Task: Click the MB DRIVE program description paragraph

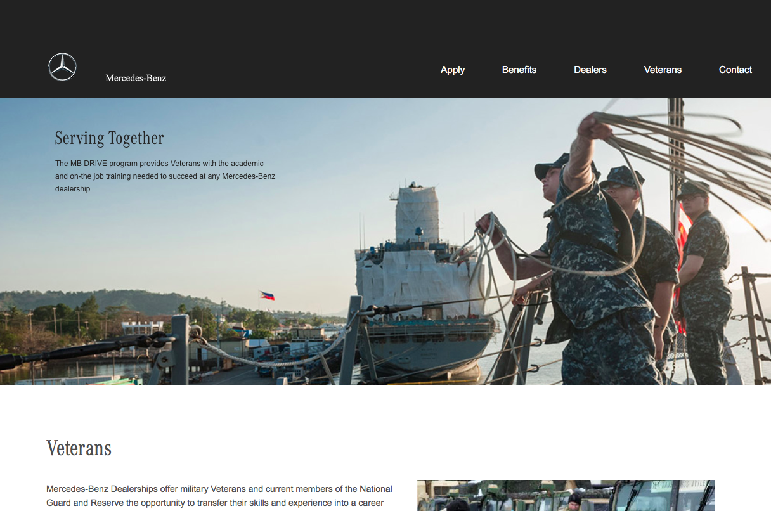Action: click(x=165, y=176)
